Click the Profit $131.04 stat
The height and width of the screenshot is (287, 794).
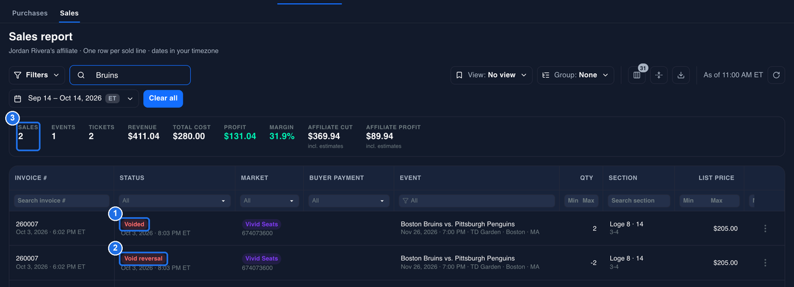[240, 132]
